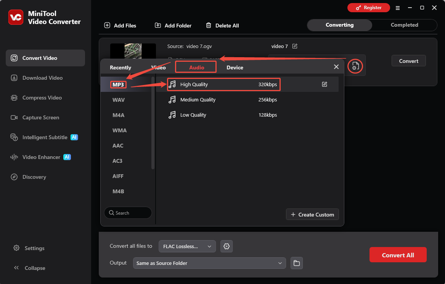Viewport: 445px width, 284px height.
Task: Click the Low Quality music note icon
Action: coord(172,115)
